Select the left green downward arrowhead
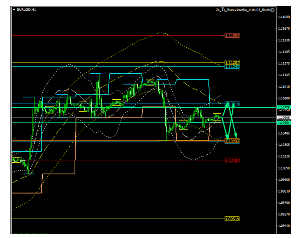The height and width of the screenshot is (238, 296). click(228, 137)
